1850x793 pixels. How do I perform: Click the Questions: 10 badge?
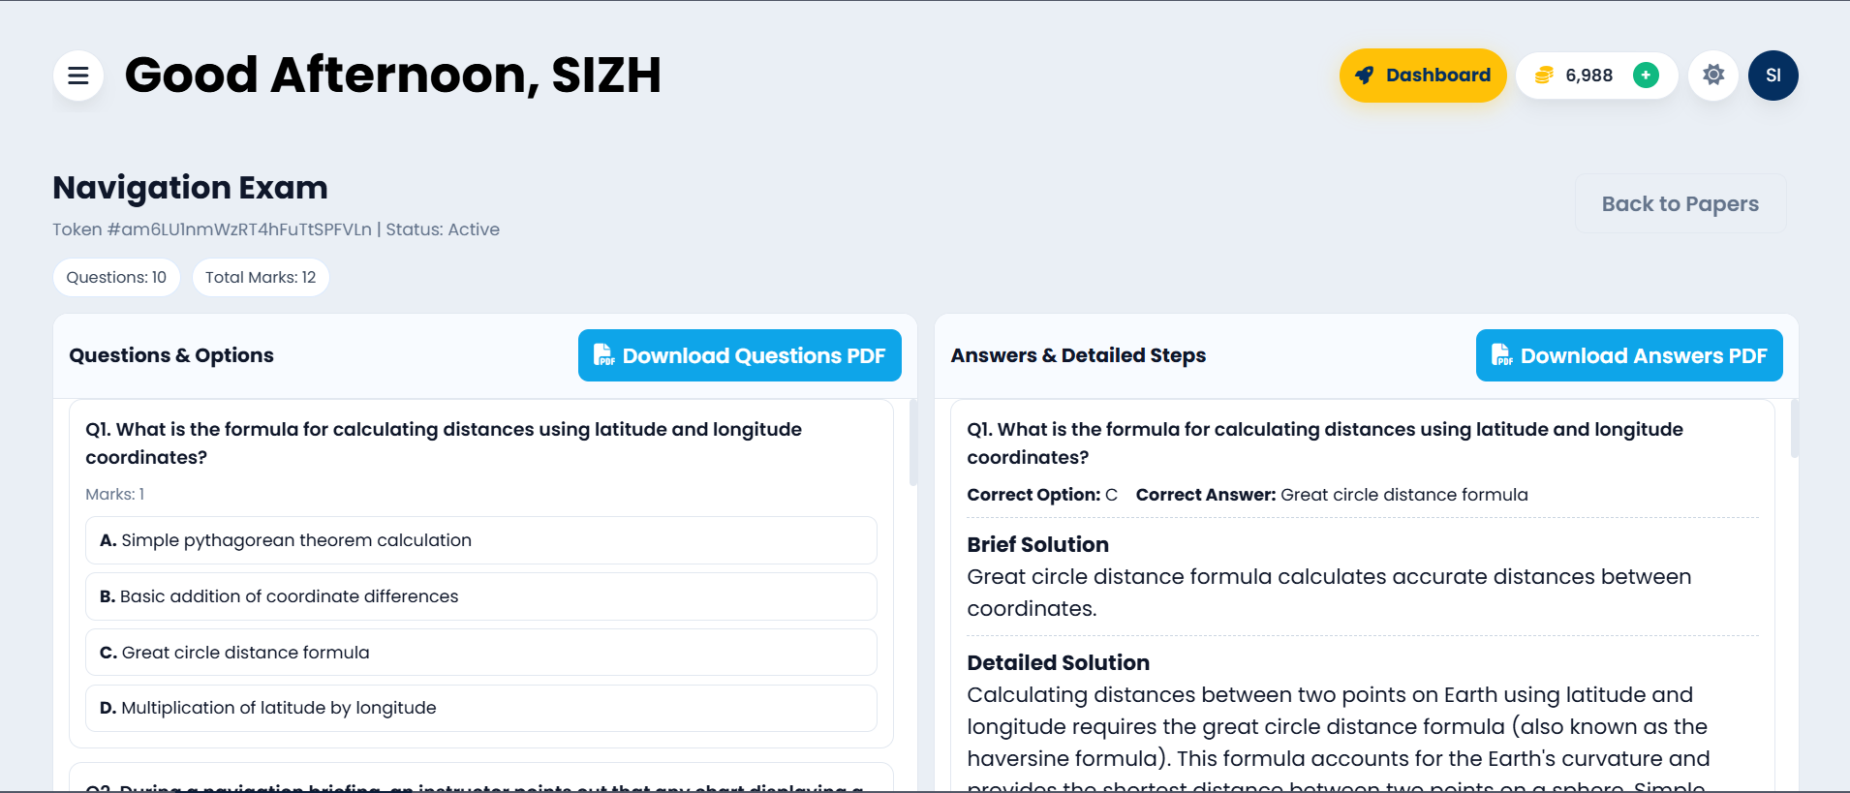tap(116, 278)
